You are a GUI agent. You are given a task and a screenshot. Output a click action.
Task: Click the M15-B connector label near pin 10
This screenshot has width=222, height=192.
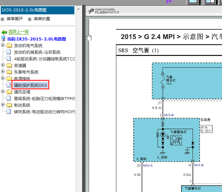(x=199, y=165)
